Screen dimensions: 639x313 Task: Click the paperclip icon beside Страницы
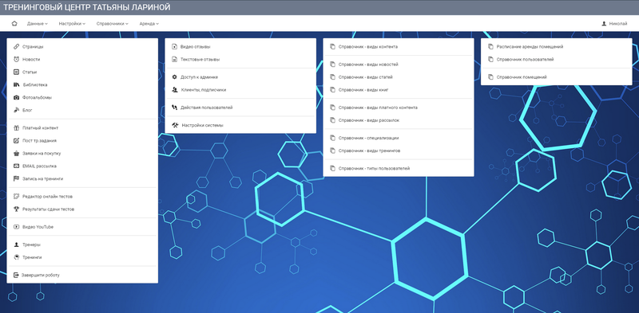[x=16, y=47]
